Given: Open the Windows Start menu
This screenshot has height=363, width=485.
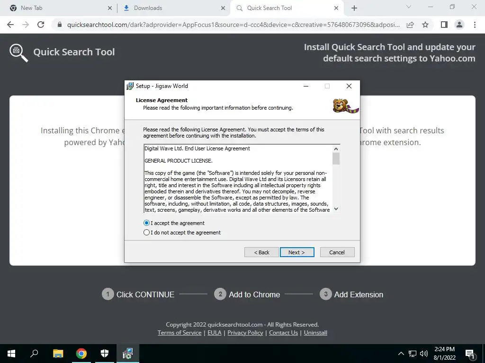Looking at the screenshot, I should pyautogui.click(x=11, y=354).
